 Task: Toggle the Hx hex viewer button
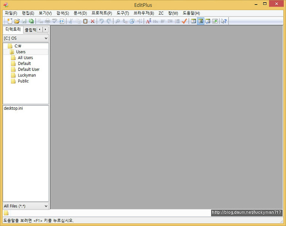point(156,21)
